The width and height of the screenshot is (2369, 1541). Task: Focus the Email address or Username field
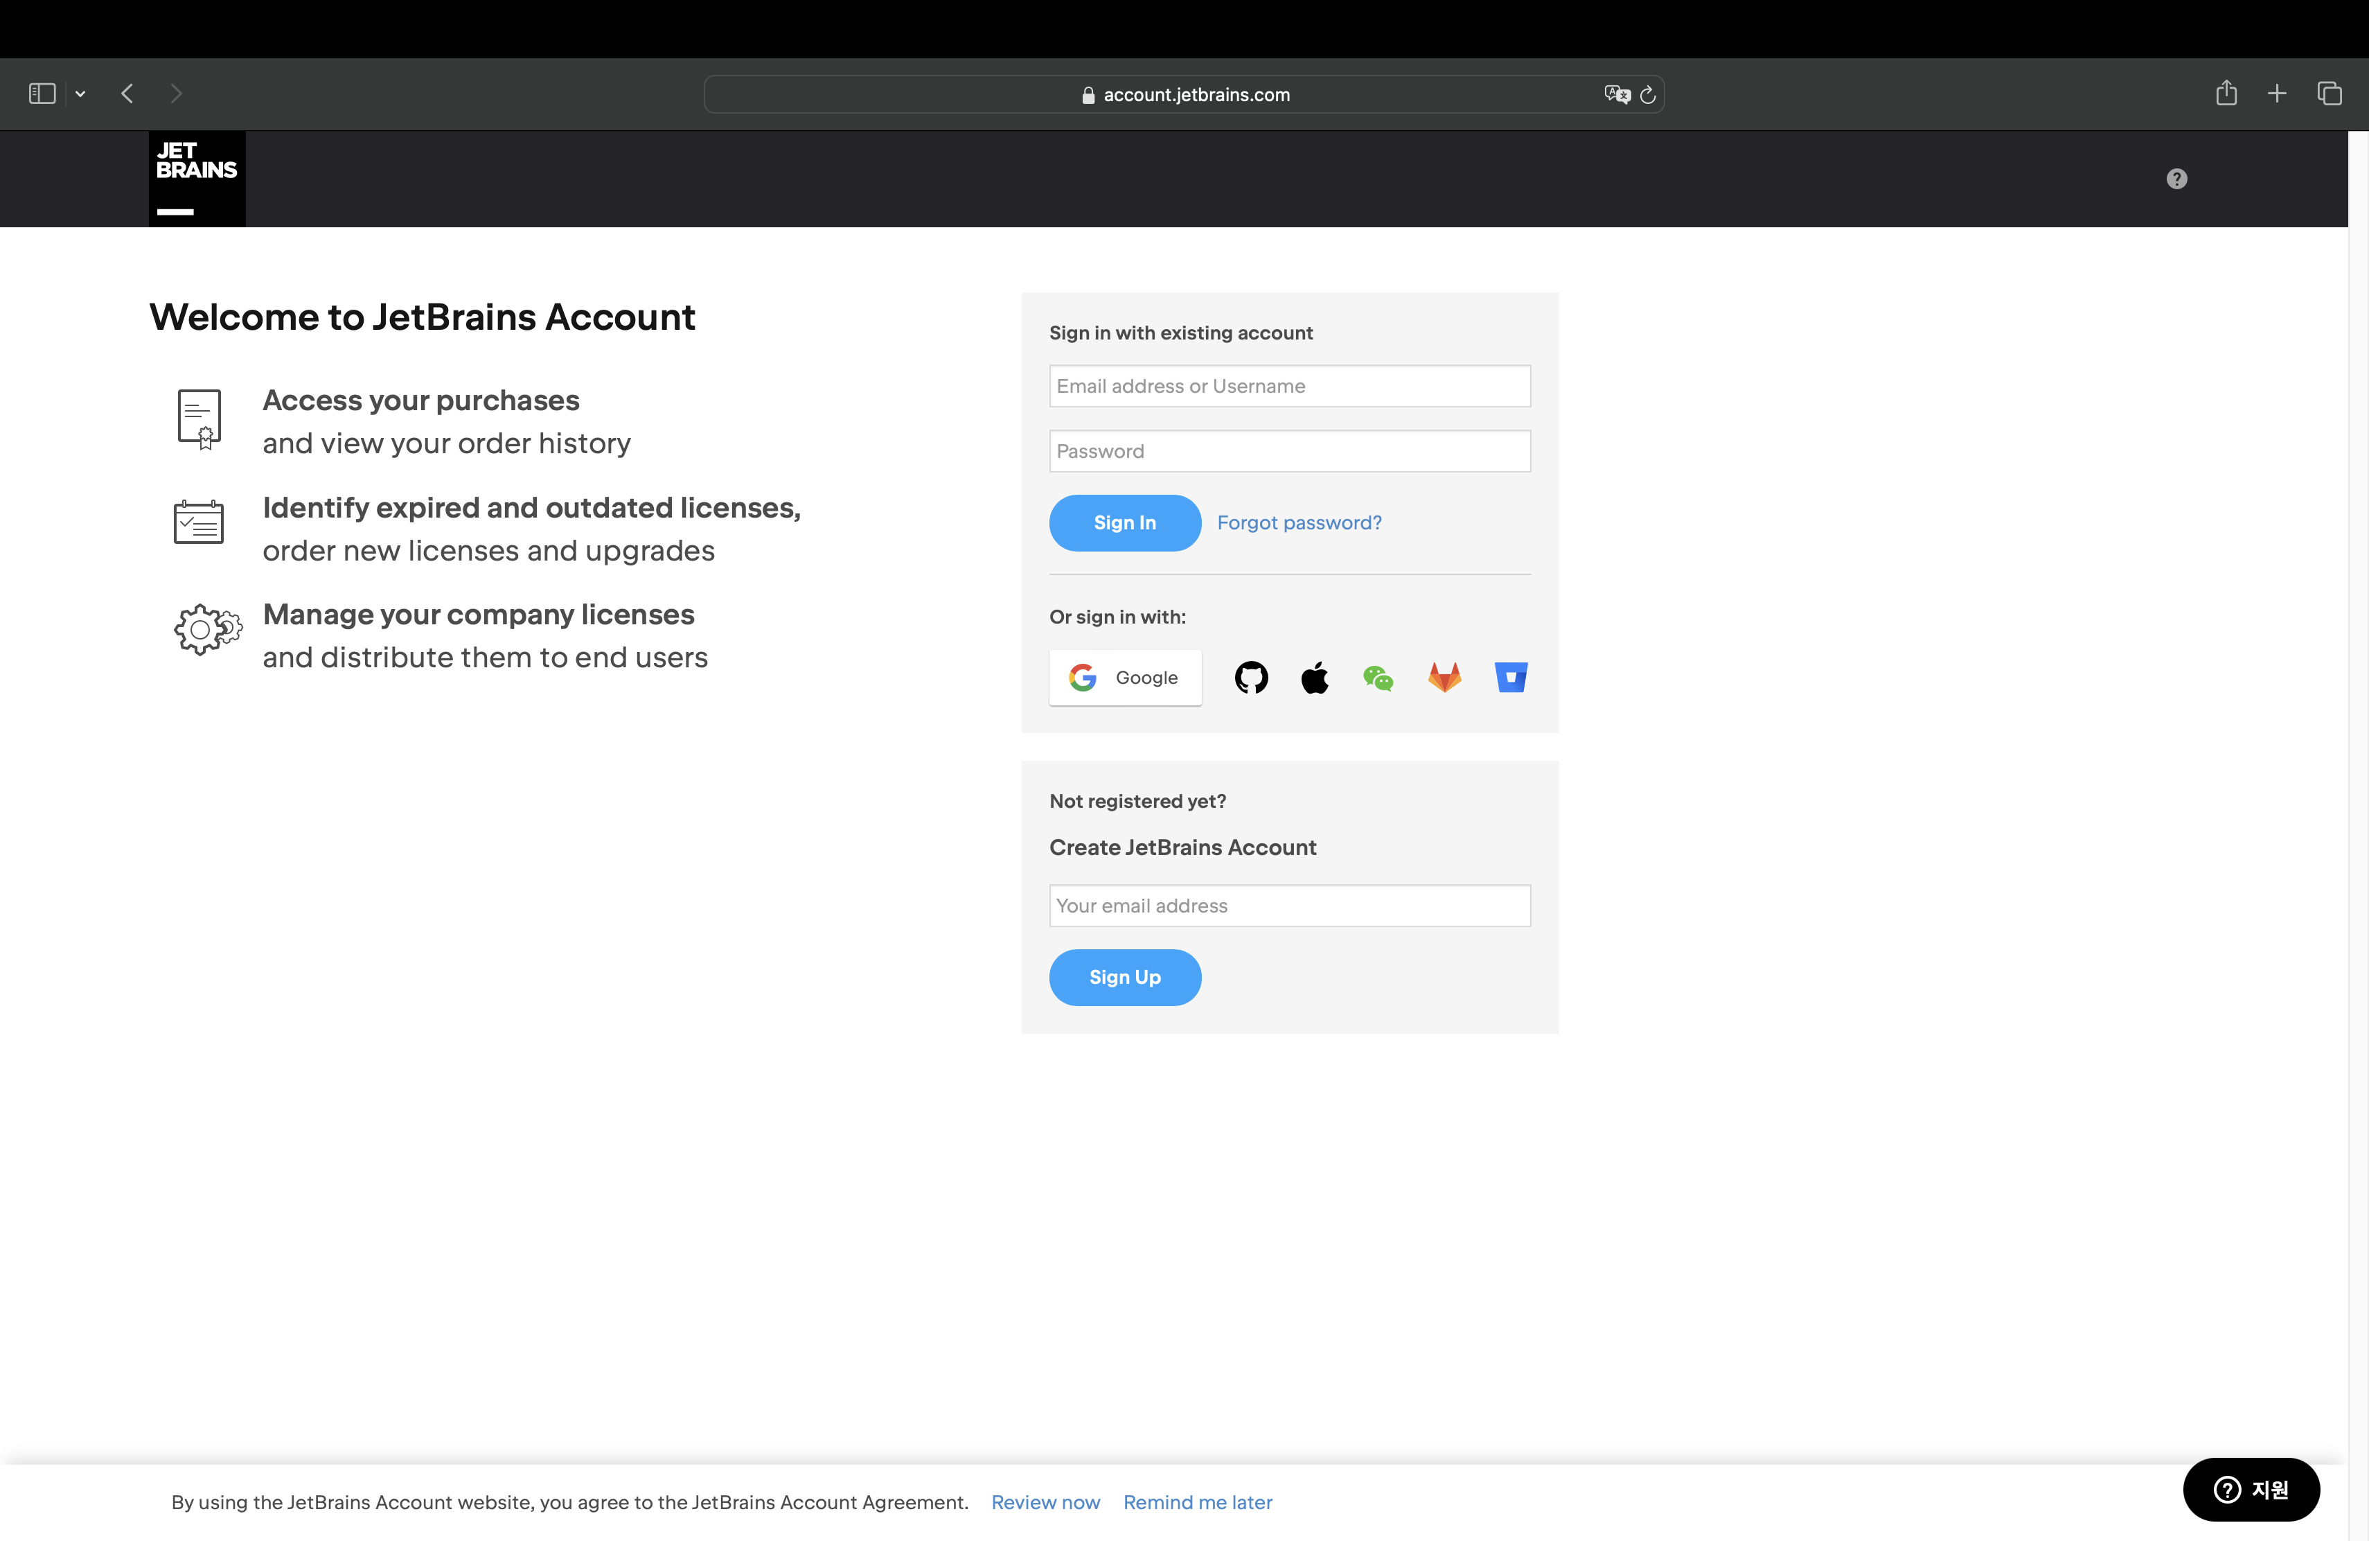click(x=1290, y=386)
